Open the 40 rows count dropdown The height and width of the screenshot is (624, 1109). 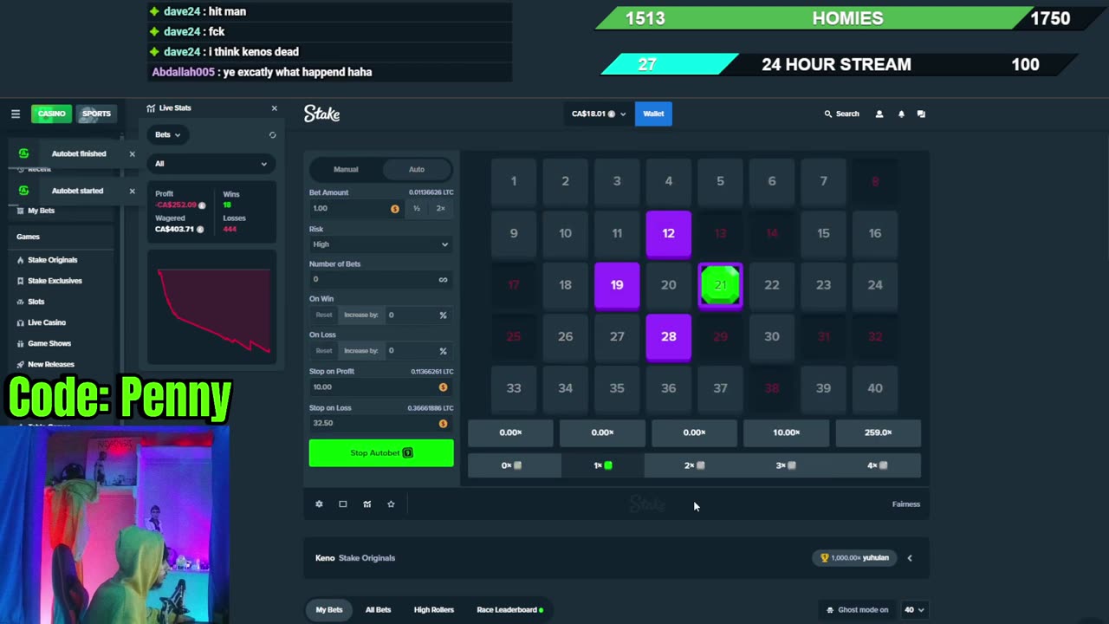pyautogui.click(x=915, y=609)
